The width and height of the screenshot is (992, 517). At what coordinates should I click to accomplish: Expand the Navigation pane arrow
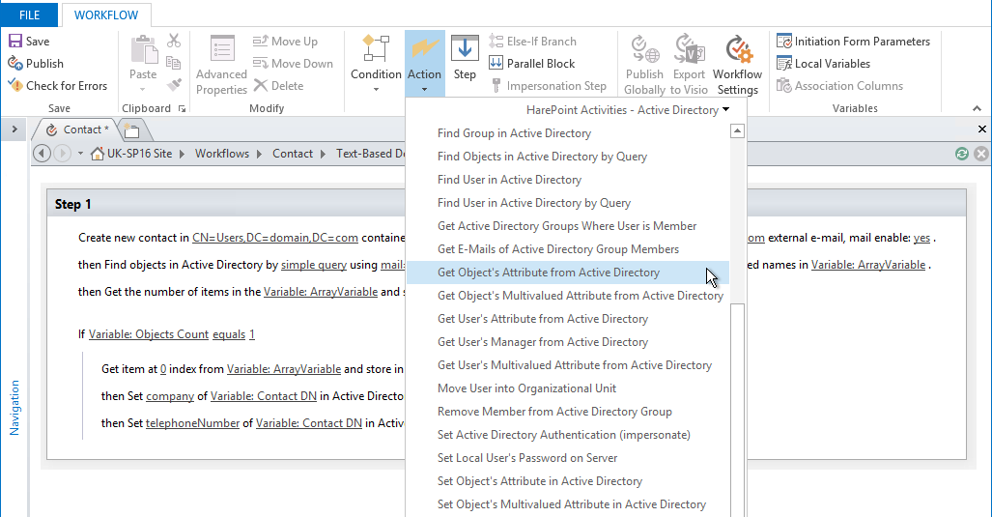coord(14,129)
